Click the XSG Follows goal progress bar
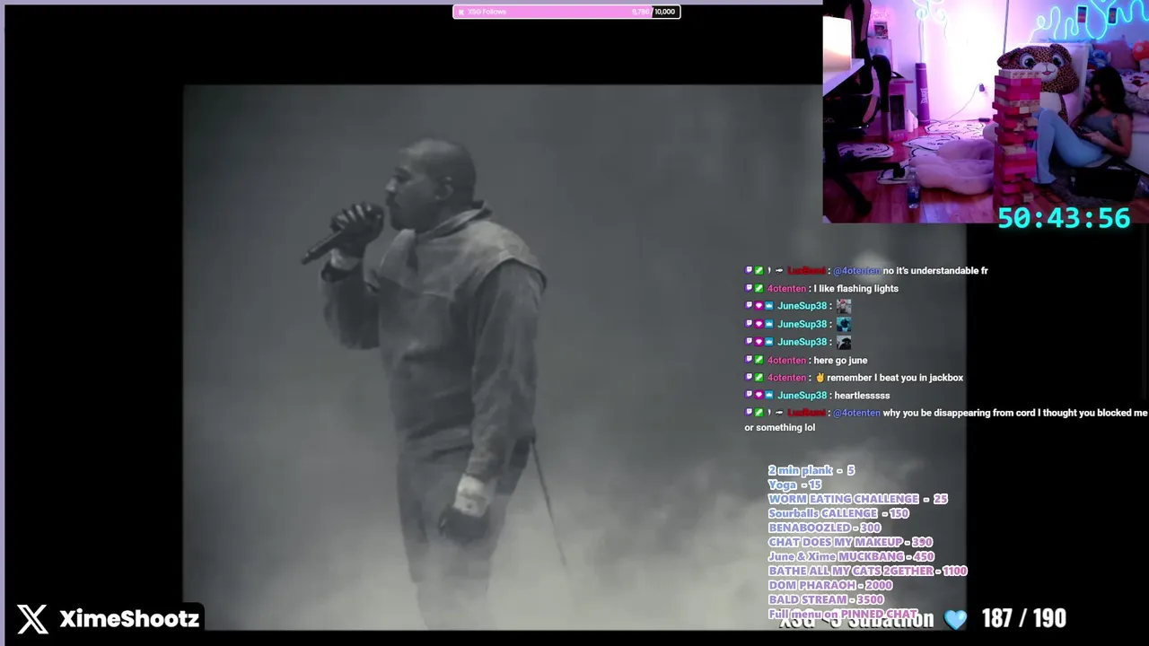 click(x=566, y=12)
